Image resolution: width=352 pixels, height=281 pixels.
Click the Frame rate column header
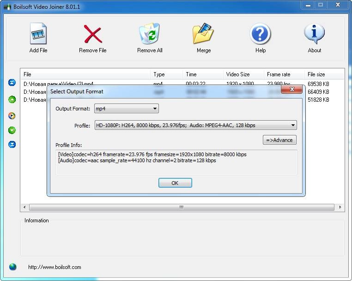284,74
